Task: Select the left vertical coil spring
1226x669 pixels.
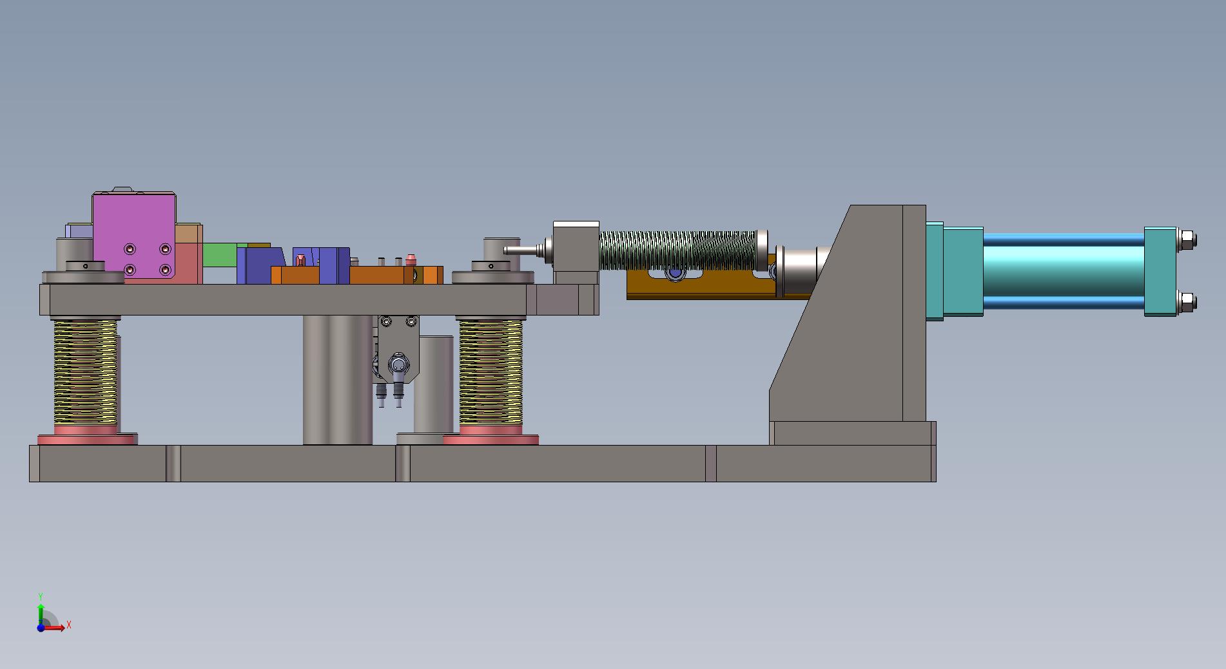Action: click(x=86, y=372)
